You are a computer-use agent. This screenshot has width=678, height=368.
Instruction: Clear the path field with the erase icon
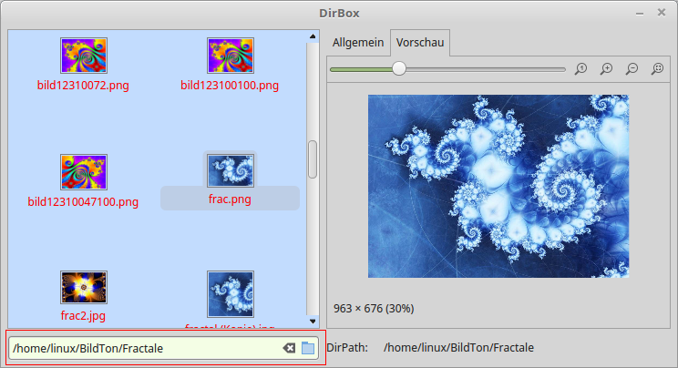(289, 348)
